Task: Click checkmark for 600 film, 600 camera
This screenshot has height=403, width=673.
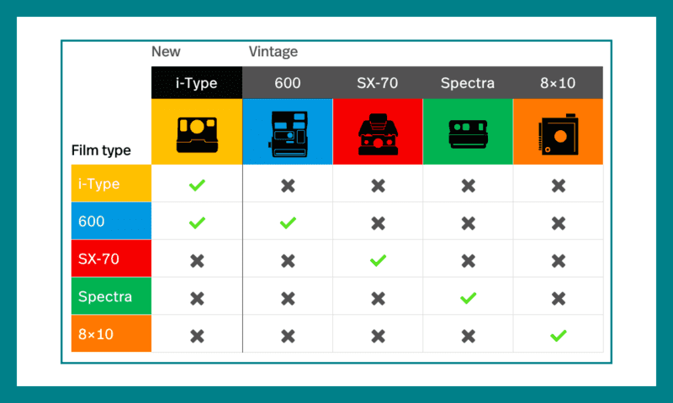Action: (x=288, y=222)
